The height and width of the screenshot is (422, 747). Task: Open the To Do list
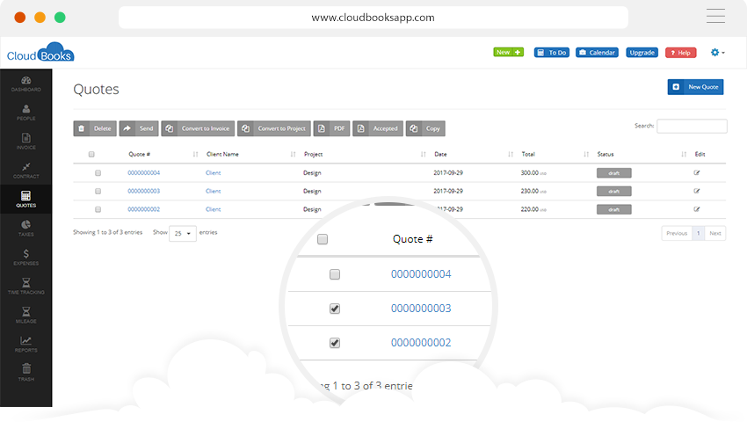(x=552, y=53)
